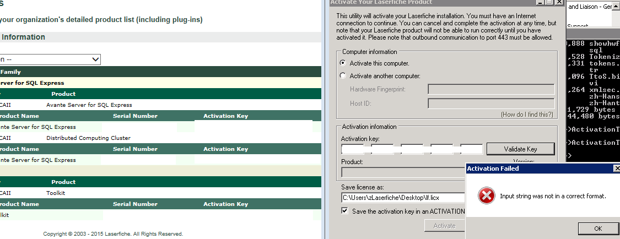Click the red error icon in dialog

pos(486,195)
